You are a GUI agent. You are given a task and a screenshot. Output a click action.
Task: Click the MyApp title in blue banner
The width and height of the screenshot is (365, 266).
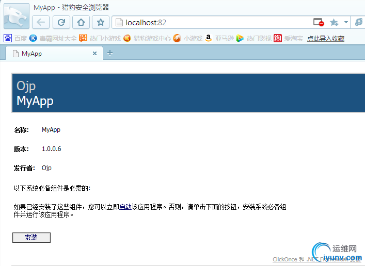coord(35,101)
